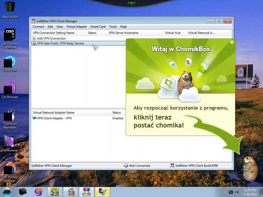The image size is (263, 197).
Task: Select the Epic Privacy Browser desktop icon
Action: tap(10, 172)
